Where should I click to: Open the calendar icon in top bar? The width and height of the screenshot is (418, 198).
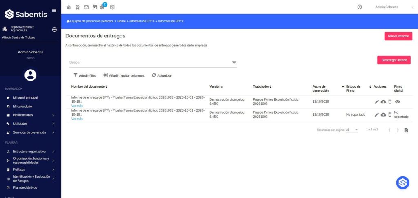click(x=95, y=7)
